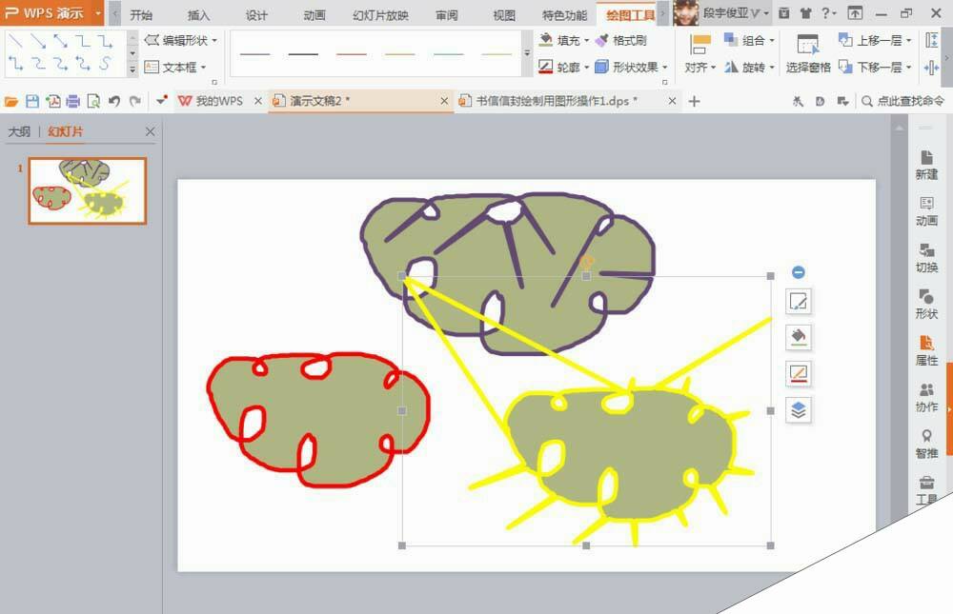Click the floating layers stack icon
The image size is (953, 614).
click(799, 409)
